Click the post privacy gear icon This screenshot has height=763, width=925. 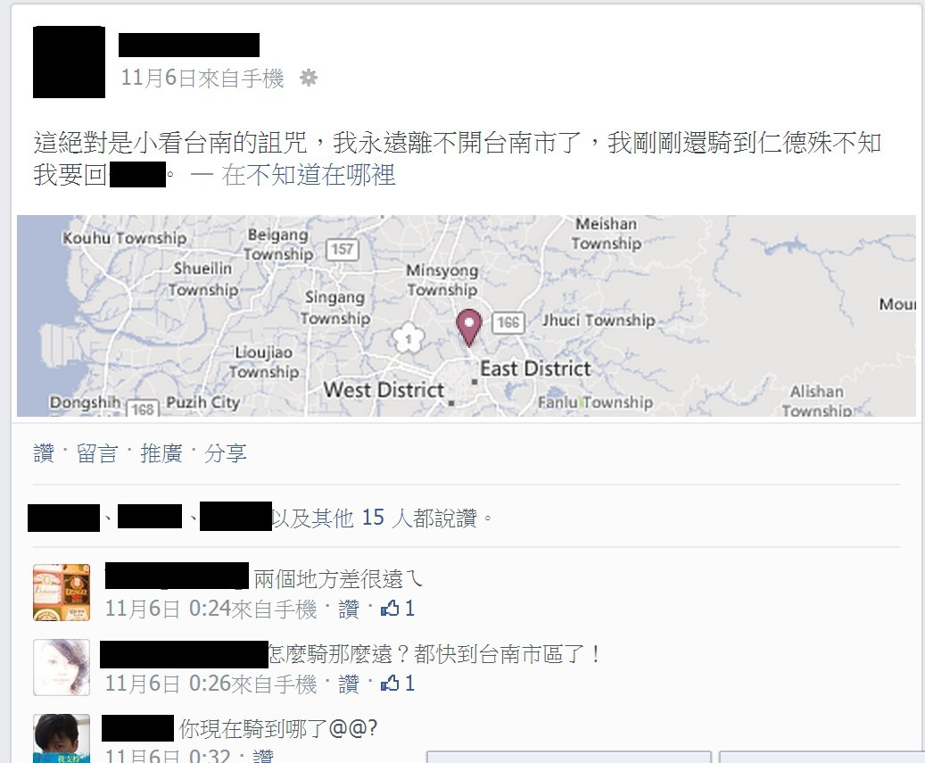[309, 78]
